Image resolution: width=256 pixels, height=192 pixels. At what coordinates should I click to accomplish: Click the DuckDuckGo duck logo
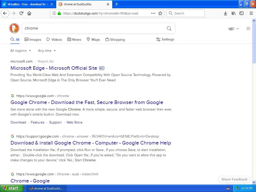[x=14, y=28]
